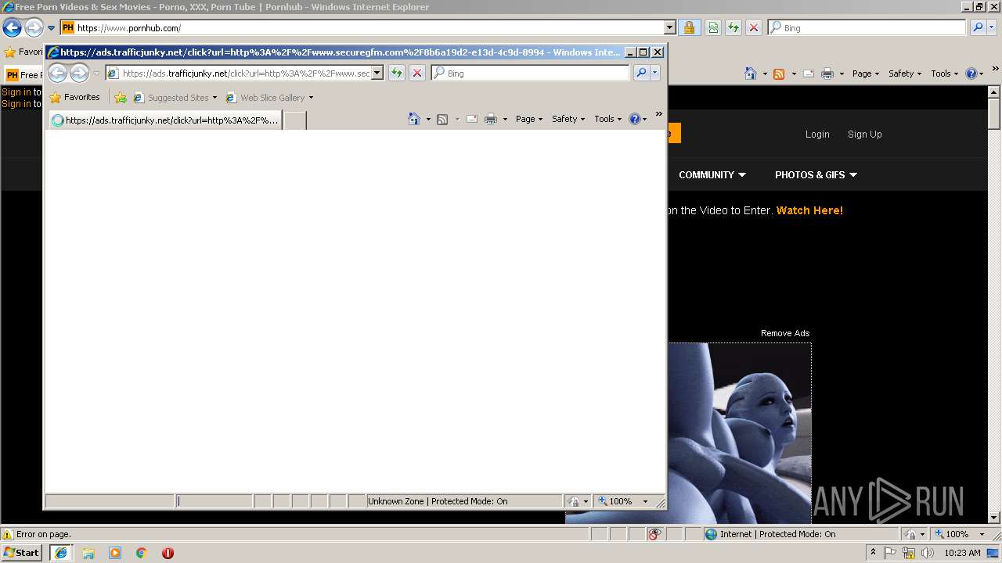The height and width of the screenshot is (563, 1002).
Task: Click the Unknown Zone Protected Mode text
Action: click(438, 501)
